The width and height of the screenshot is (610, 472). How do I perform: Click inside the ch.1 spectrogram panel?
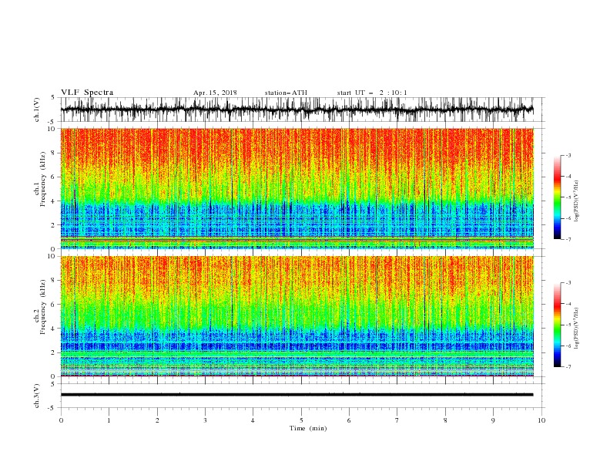coord(297,188)
